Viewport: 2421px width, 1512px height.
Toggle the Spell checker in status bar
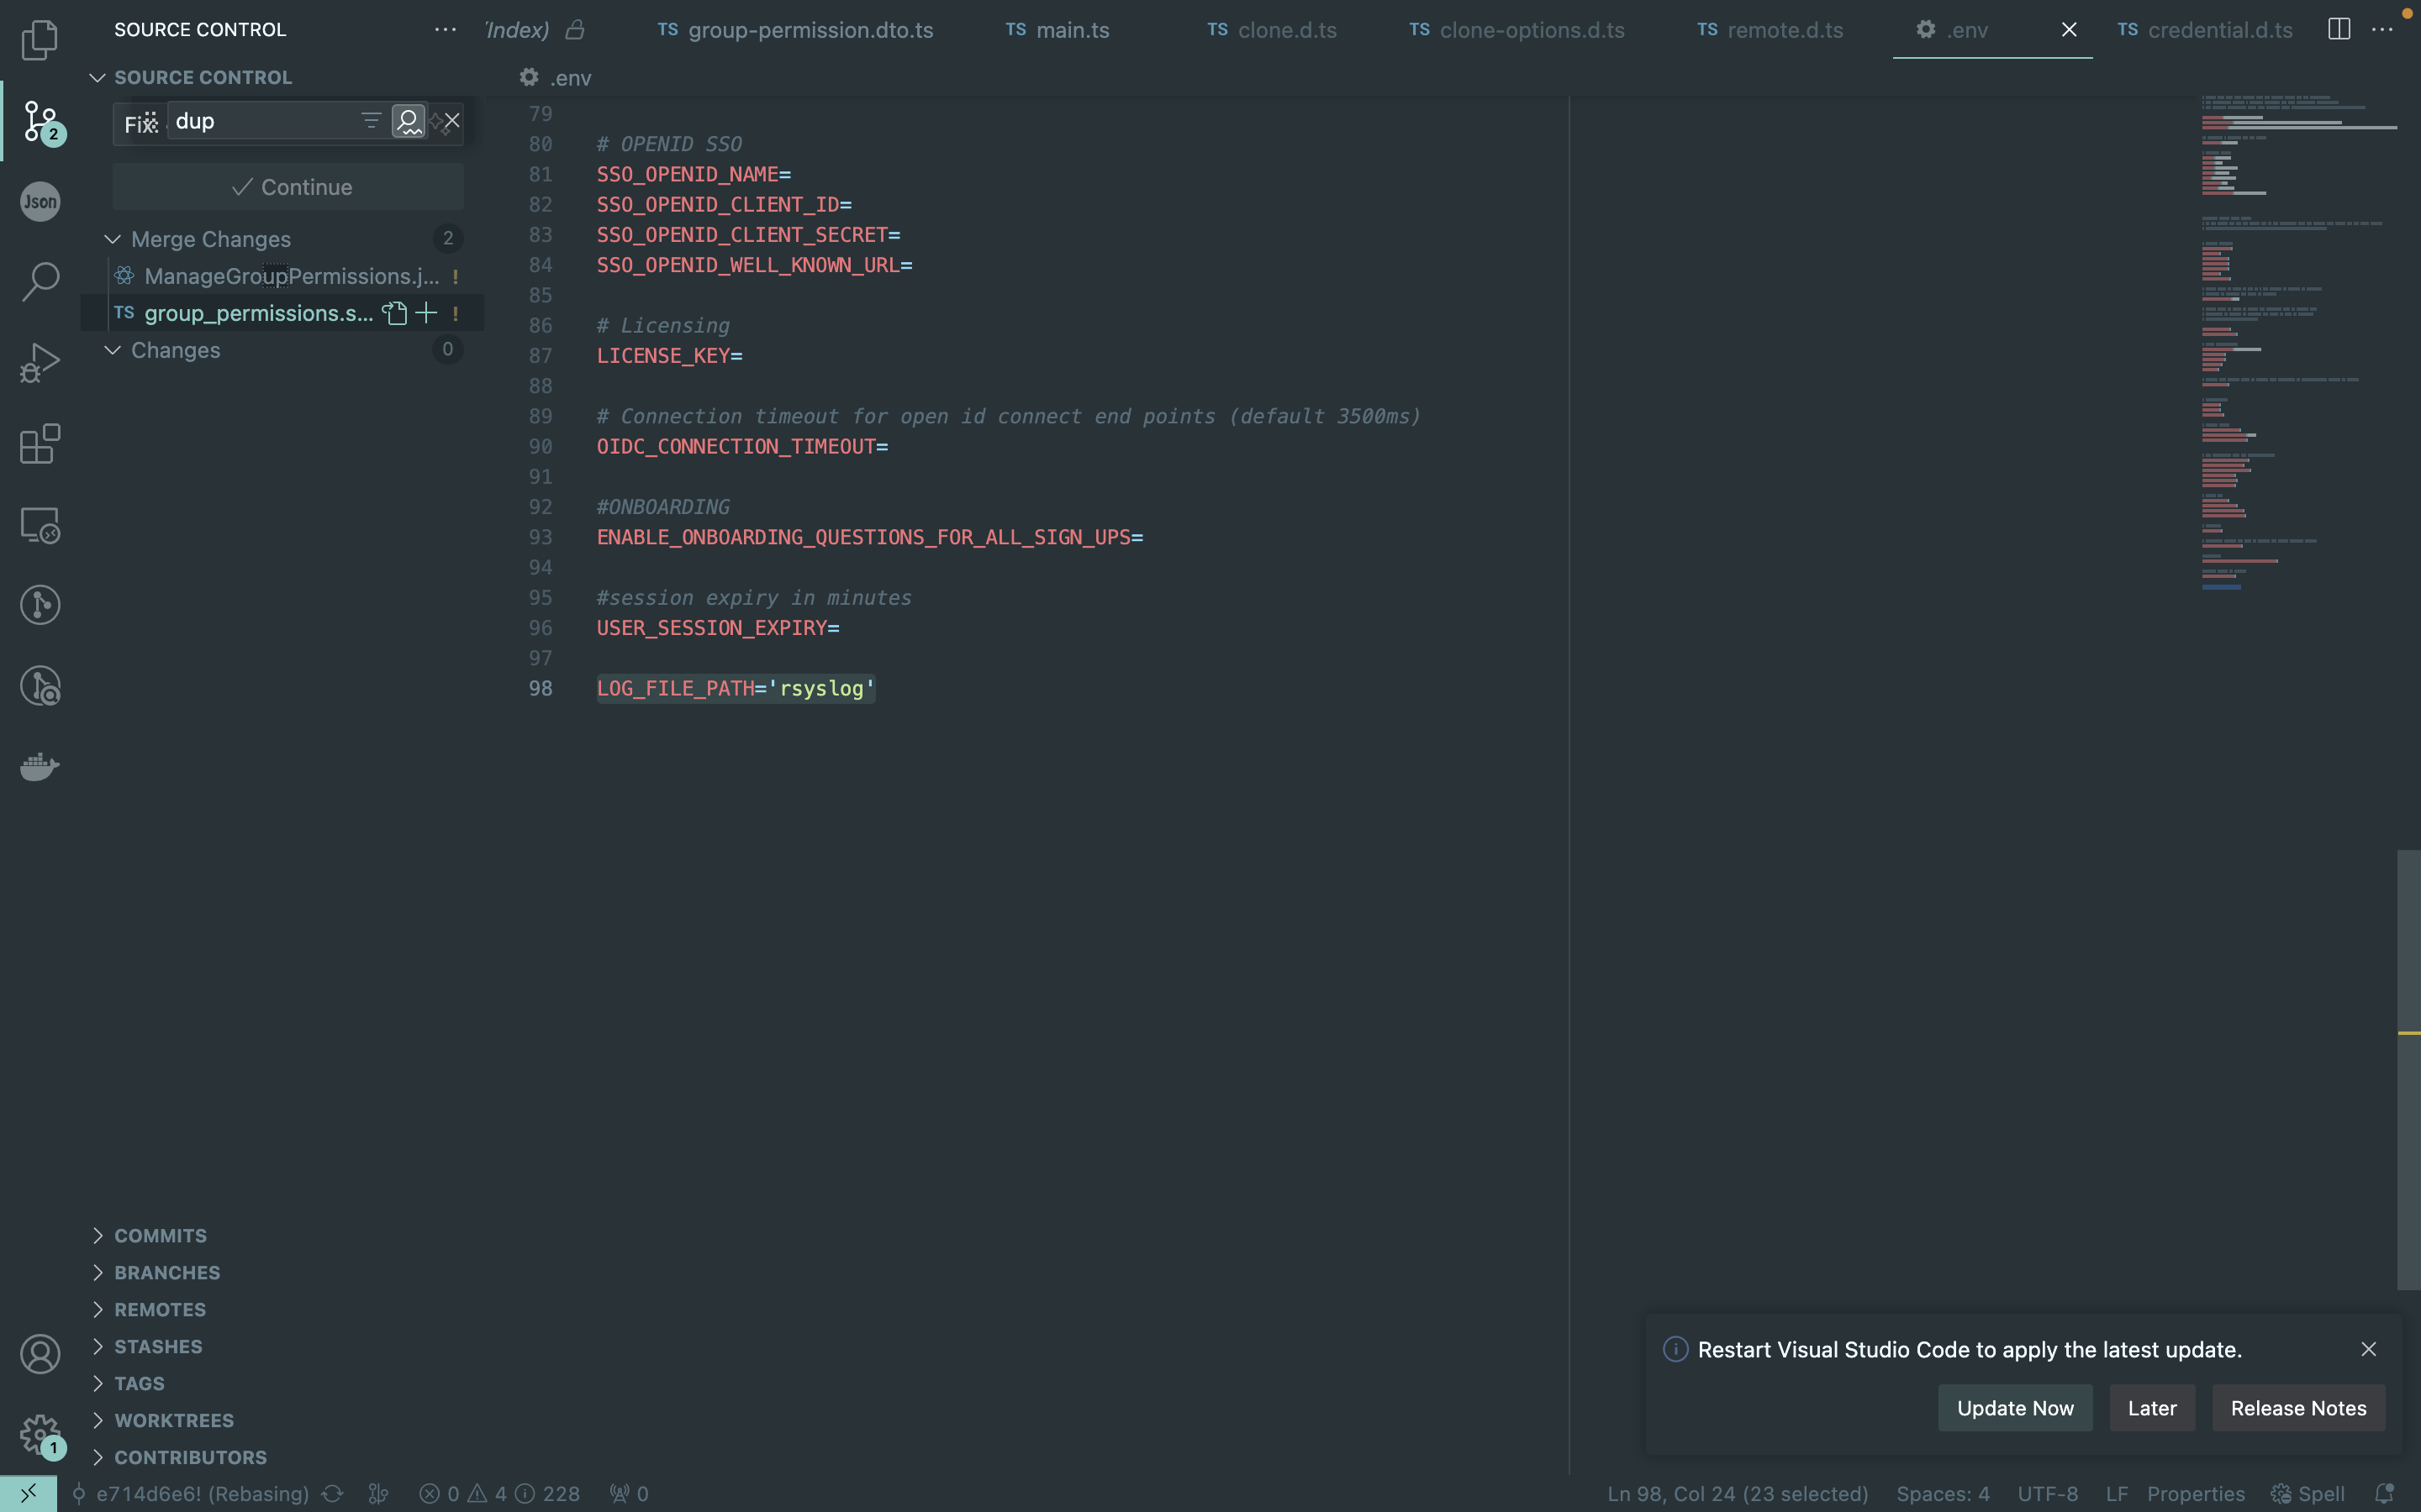pyautogui.click(x=2308, y=1493)
